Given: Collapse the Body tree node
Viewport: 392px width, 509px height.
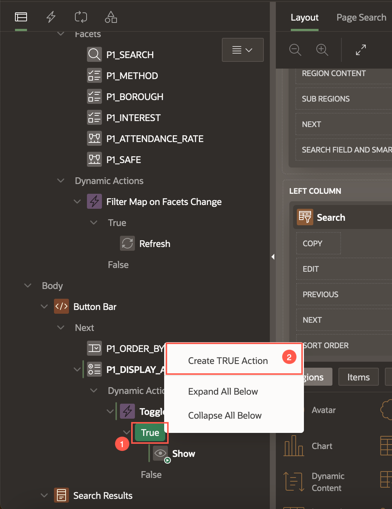Looking at the screenshot, I should pyautogui.click(x=27, y=285).
